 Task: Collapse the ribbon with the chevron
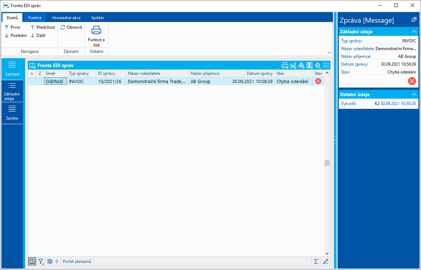(x=329, y=53)
